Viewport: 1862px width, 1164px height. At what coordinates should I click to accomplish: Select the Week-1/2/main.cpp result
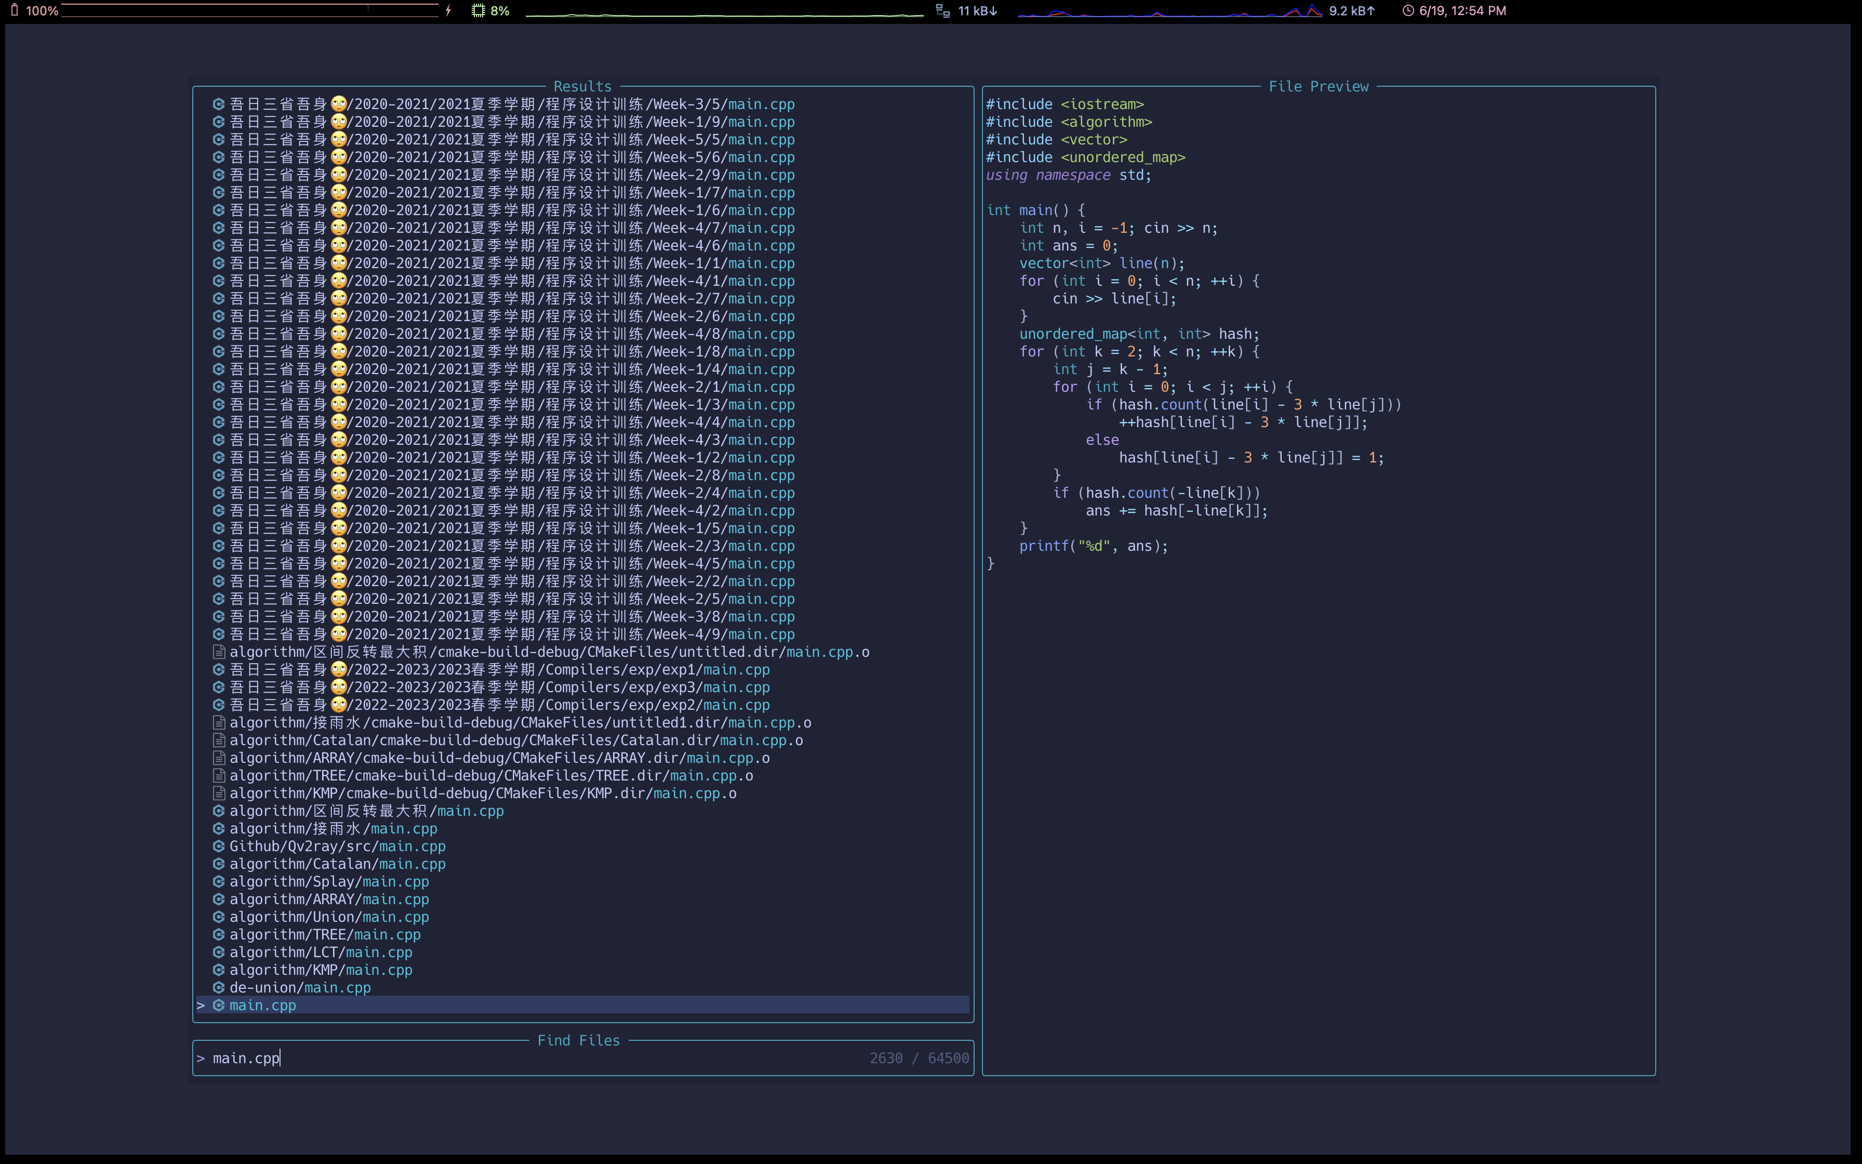[583, 458]
